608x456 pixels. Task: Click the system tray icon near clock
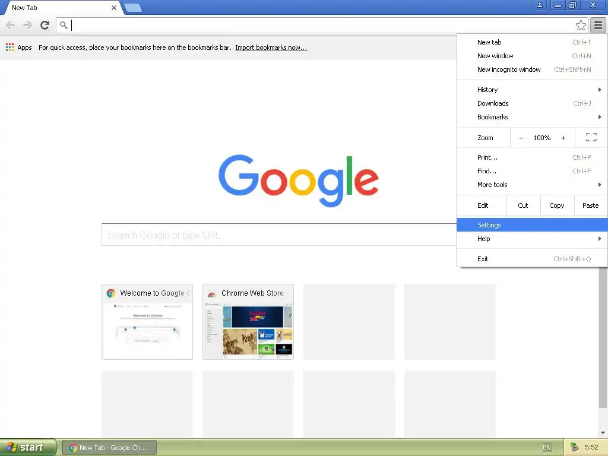click(x=574, y=447)
